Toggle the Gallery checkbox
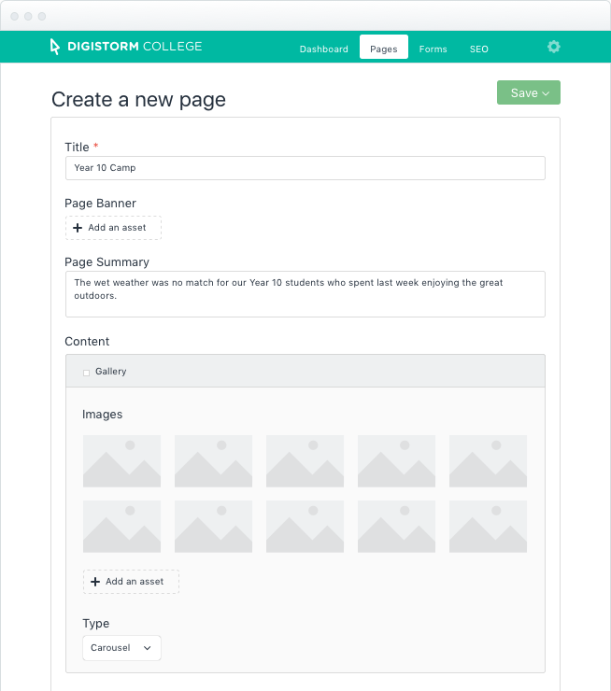The height and width of the screenshot is (691, 611). 86,373
